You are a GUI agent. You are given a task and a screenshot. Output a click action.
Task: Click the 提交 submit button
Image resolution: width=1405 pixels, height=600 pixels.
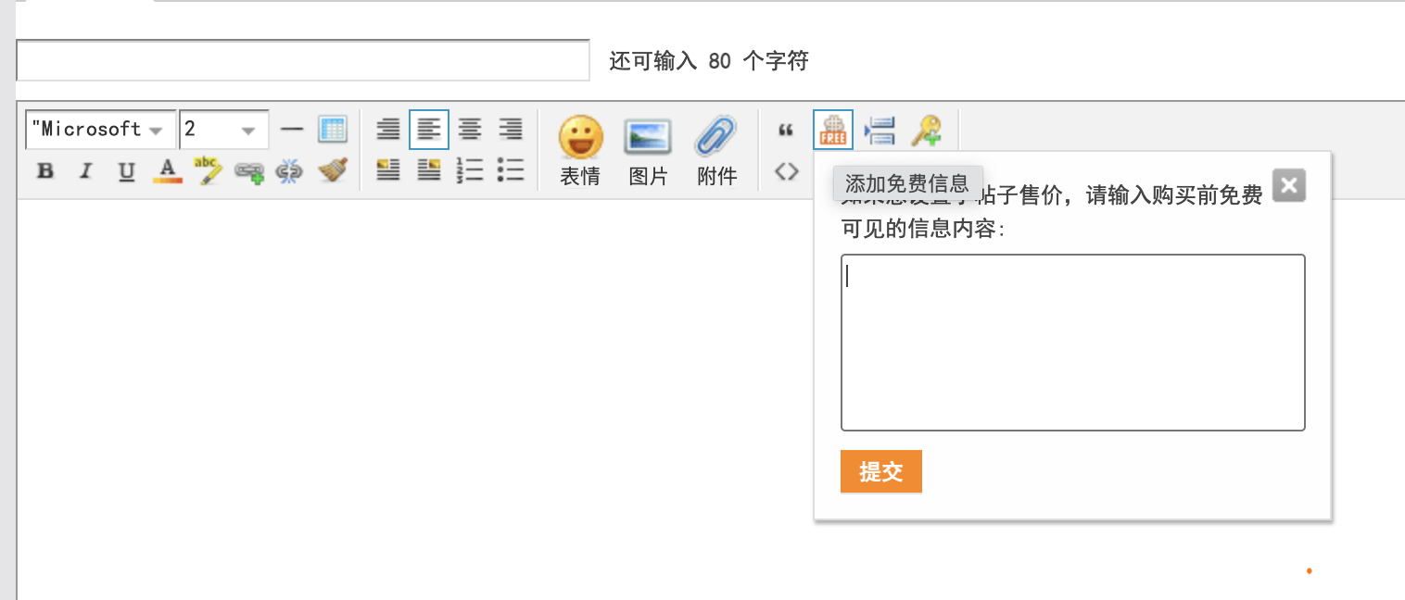click(x=880, y=471)
